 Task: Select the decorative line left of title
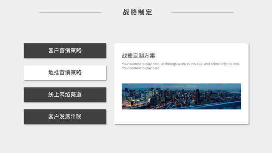pyautogui.click(x=70, y=12)
